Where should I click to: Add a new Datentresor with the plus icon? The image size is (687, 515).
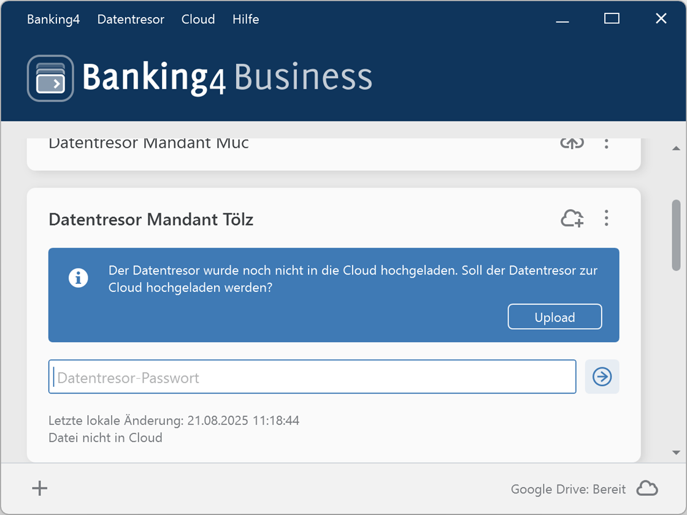pyautogui.click(x=39, y=488)
